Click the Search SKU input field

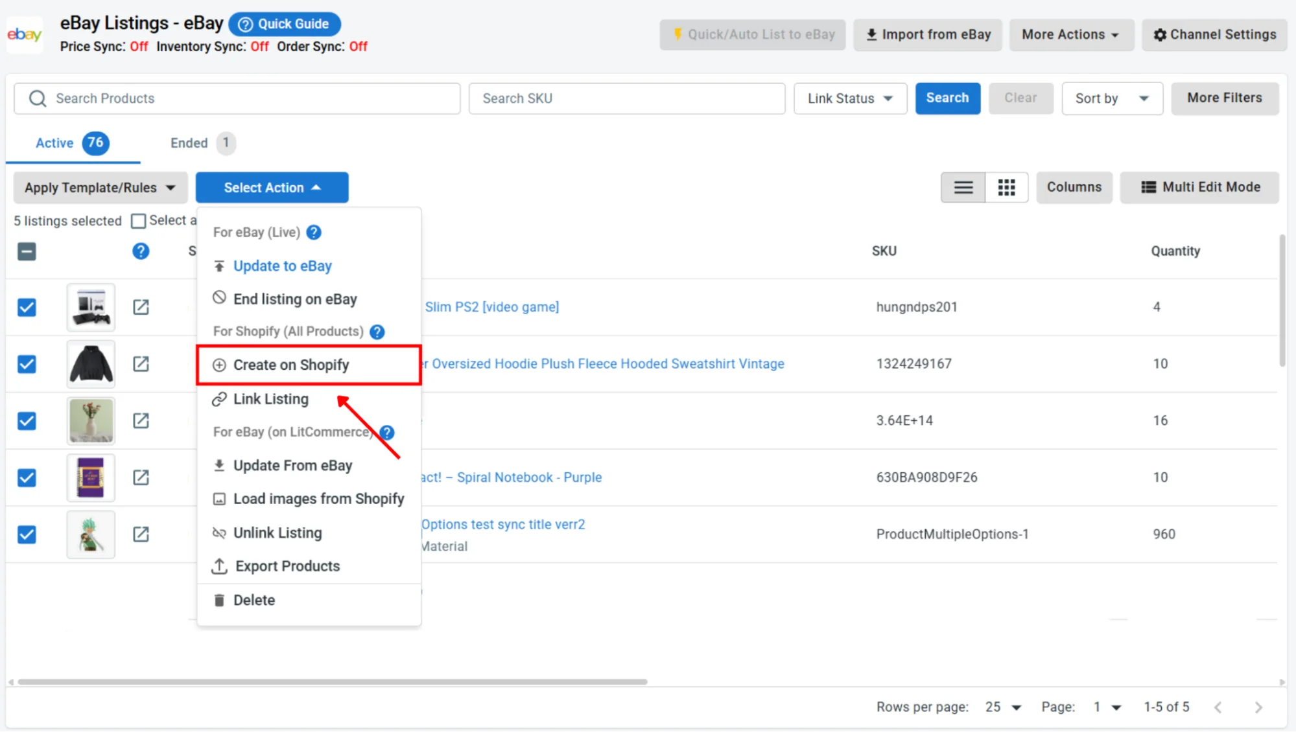pos(627,98)
